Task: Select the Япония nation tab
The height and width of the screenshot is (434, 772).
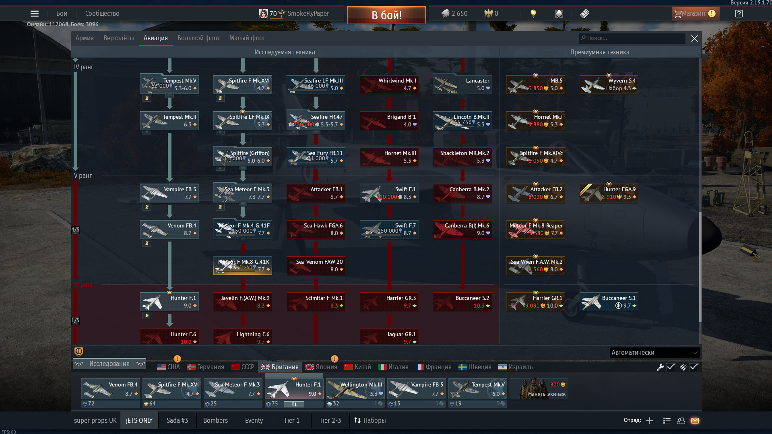Action: pos(321,367)
